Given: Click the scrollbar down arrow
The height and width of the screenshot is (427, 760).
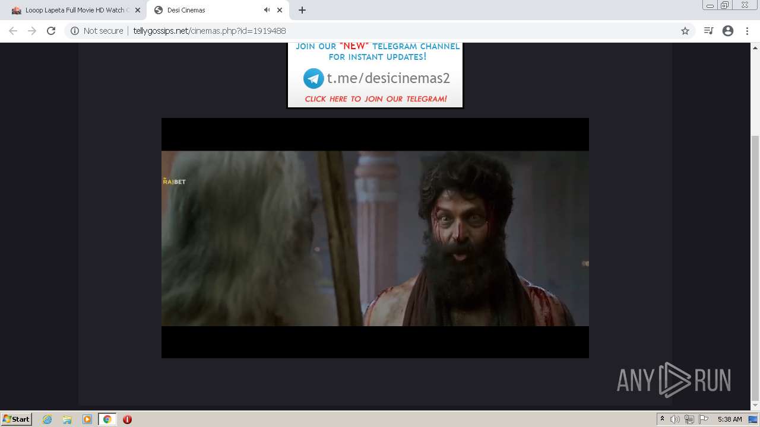Looking at the screenshot, I should 755,406.
